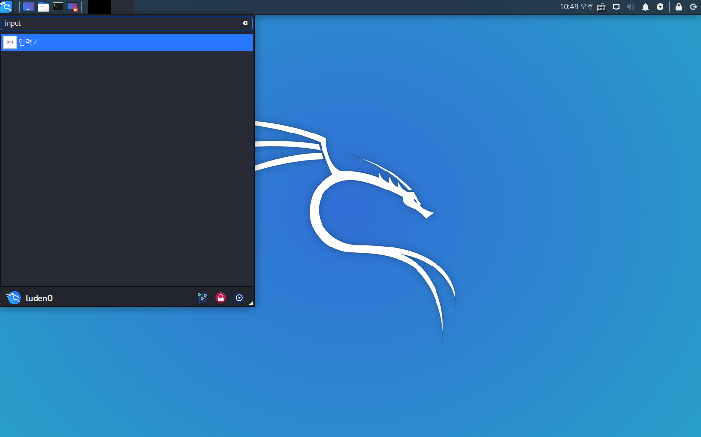
Task: Click the menu's bottom-right resize grip
Action: point(251,303)
